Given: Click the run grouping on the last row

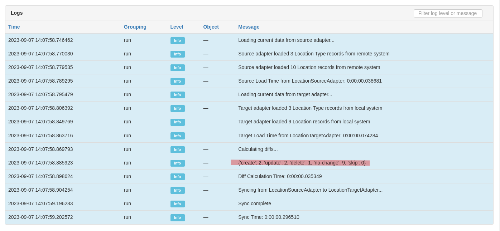Looking at the screenshot, I should pos(127,217).
